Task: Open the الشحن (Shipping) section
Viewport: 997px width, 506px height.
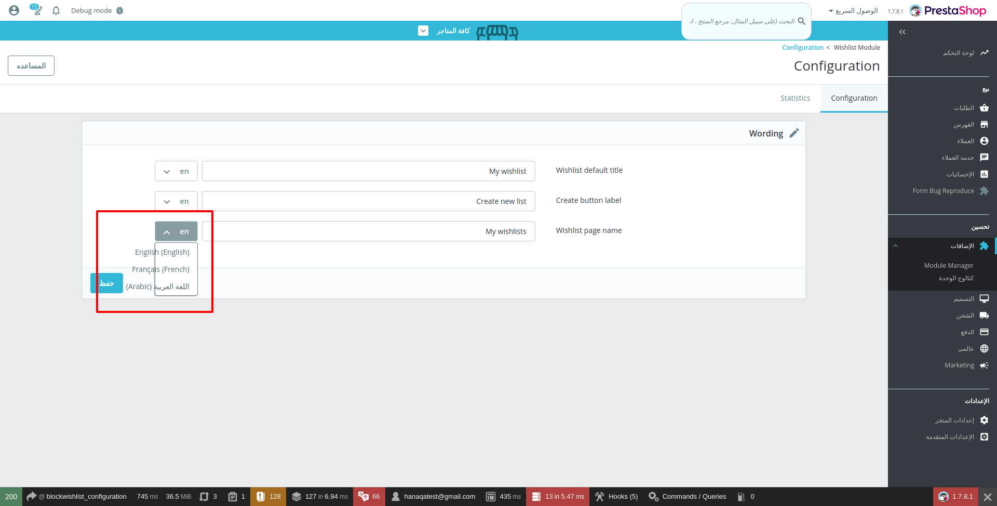Action: point(966,315)
